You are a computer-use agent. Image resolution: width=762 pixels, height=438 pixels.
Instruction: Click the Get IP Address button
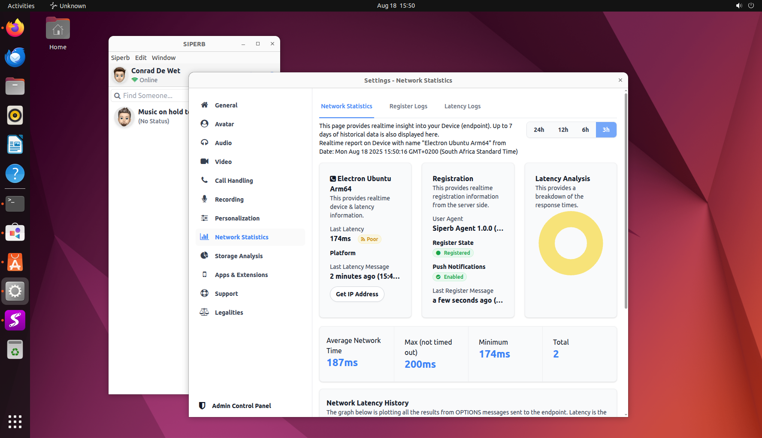click(357, 294)
